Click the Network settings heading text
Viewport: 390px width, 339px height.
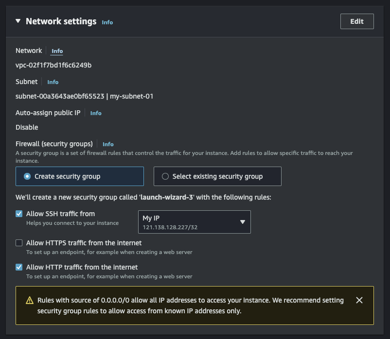pyautogui.click(x=61, y=21)
